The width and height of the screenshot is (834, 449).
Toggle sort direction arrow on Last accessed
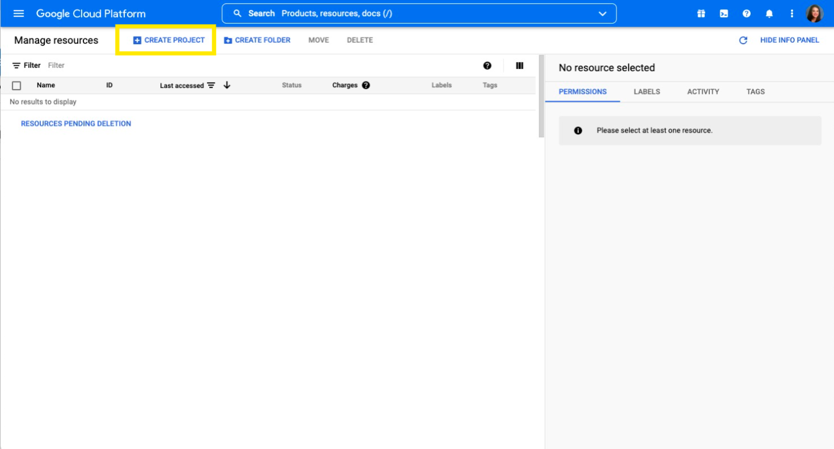pos(226,85)
